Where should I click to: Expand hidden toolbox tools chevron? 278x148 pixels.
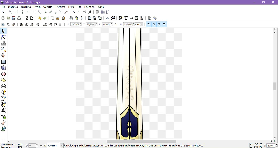[3, 140]
